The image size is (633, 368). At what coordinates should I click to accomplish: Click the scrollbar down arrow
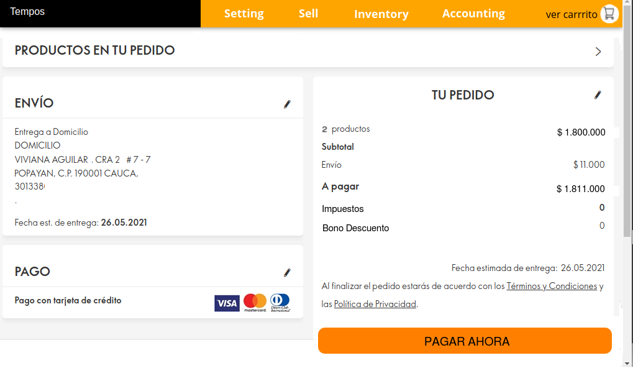(627, 362)
